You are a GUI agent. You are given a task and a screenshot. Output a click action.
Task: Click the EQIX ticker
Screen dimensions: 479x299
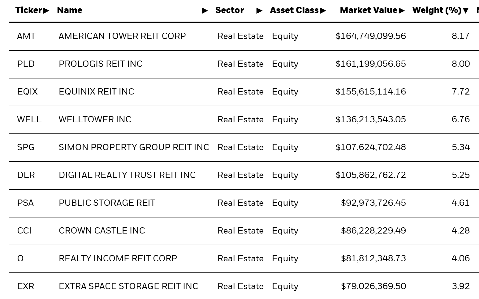pyautogui.click(x=27, y=92)
